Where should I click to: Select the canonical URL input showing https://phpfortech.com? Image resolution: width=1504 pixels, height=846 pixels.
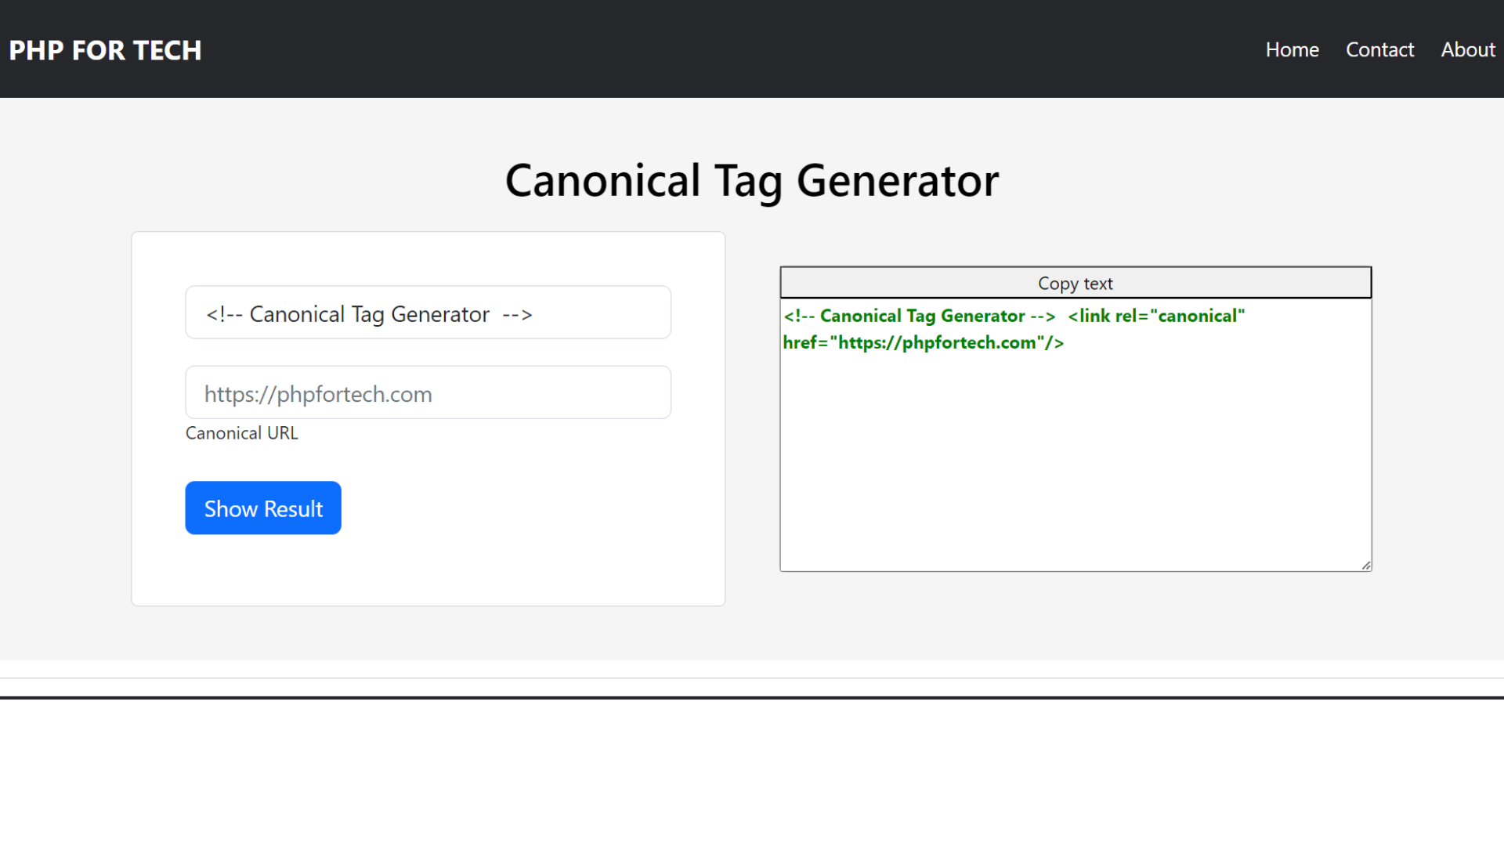(428, 392)
